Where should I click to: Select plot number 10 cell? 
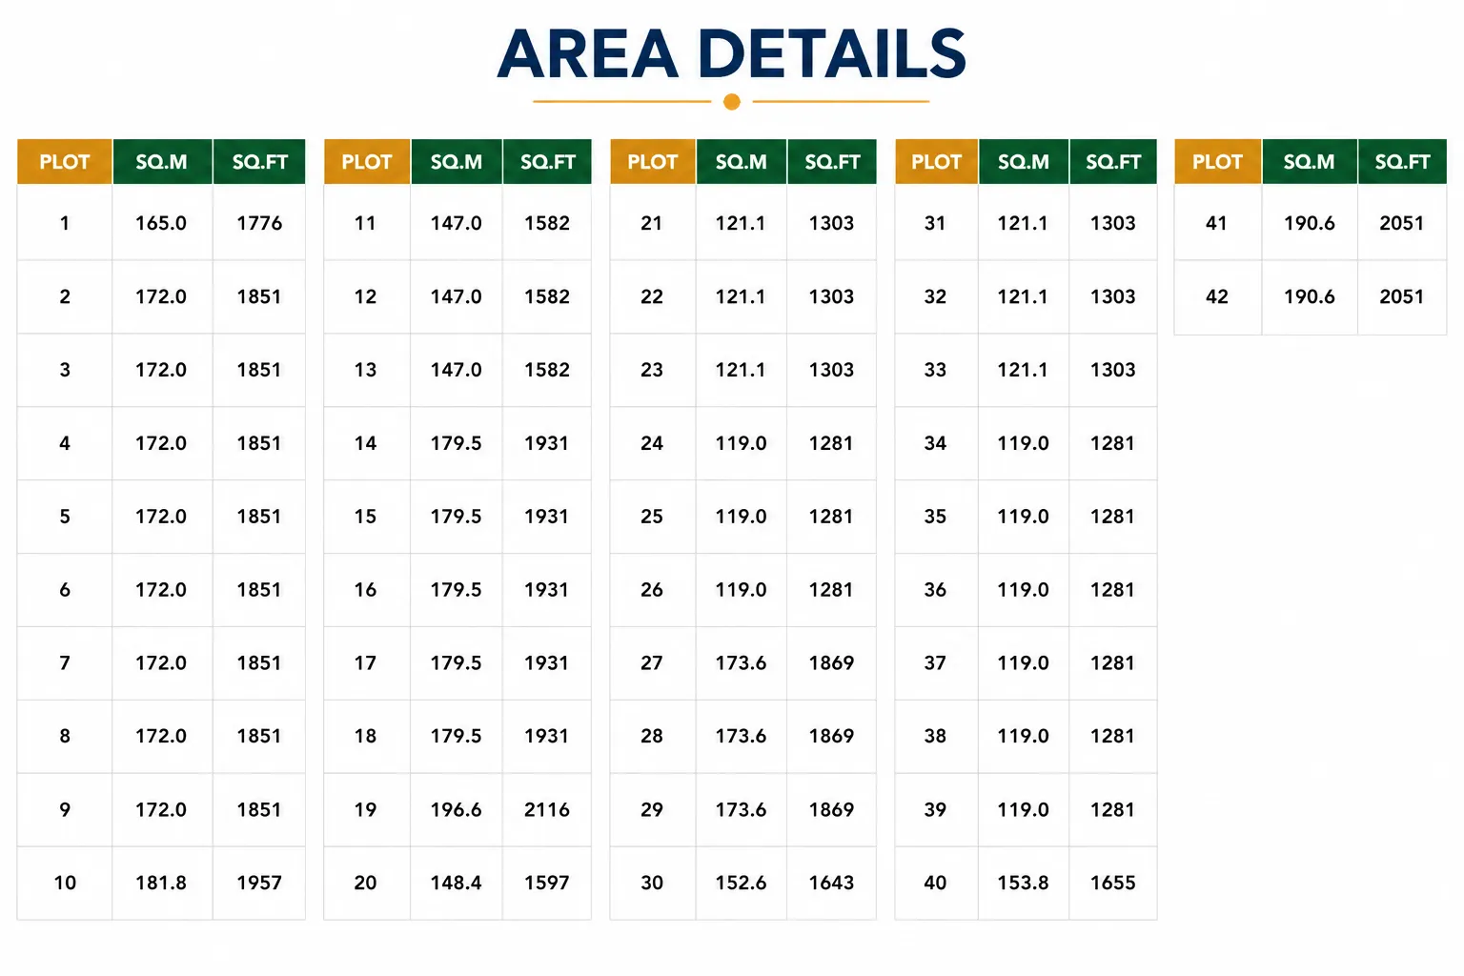pos(65,883)
